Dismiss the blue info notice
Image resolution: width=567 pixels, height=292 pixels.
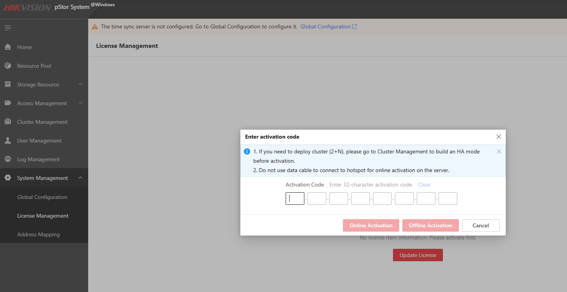499,151
